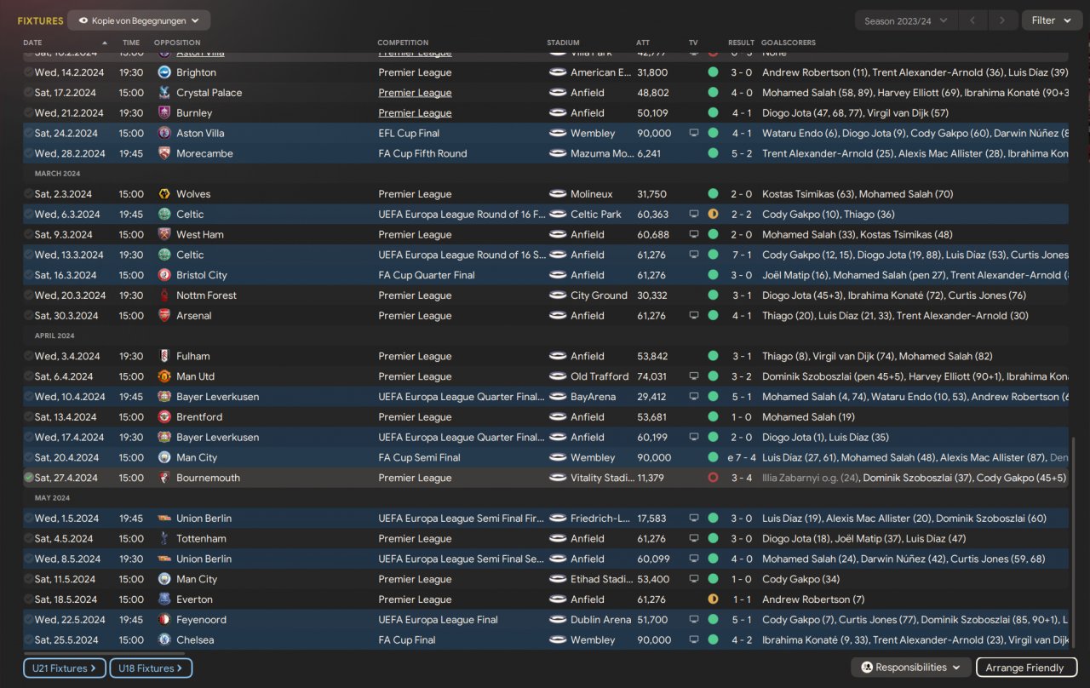This screenshot has width=1090, height=688.
Task: Click the Crystal Palace club badge
Action: point(164,93)
